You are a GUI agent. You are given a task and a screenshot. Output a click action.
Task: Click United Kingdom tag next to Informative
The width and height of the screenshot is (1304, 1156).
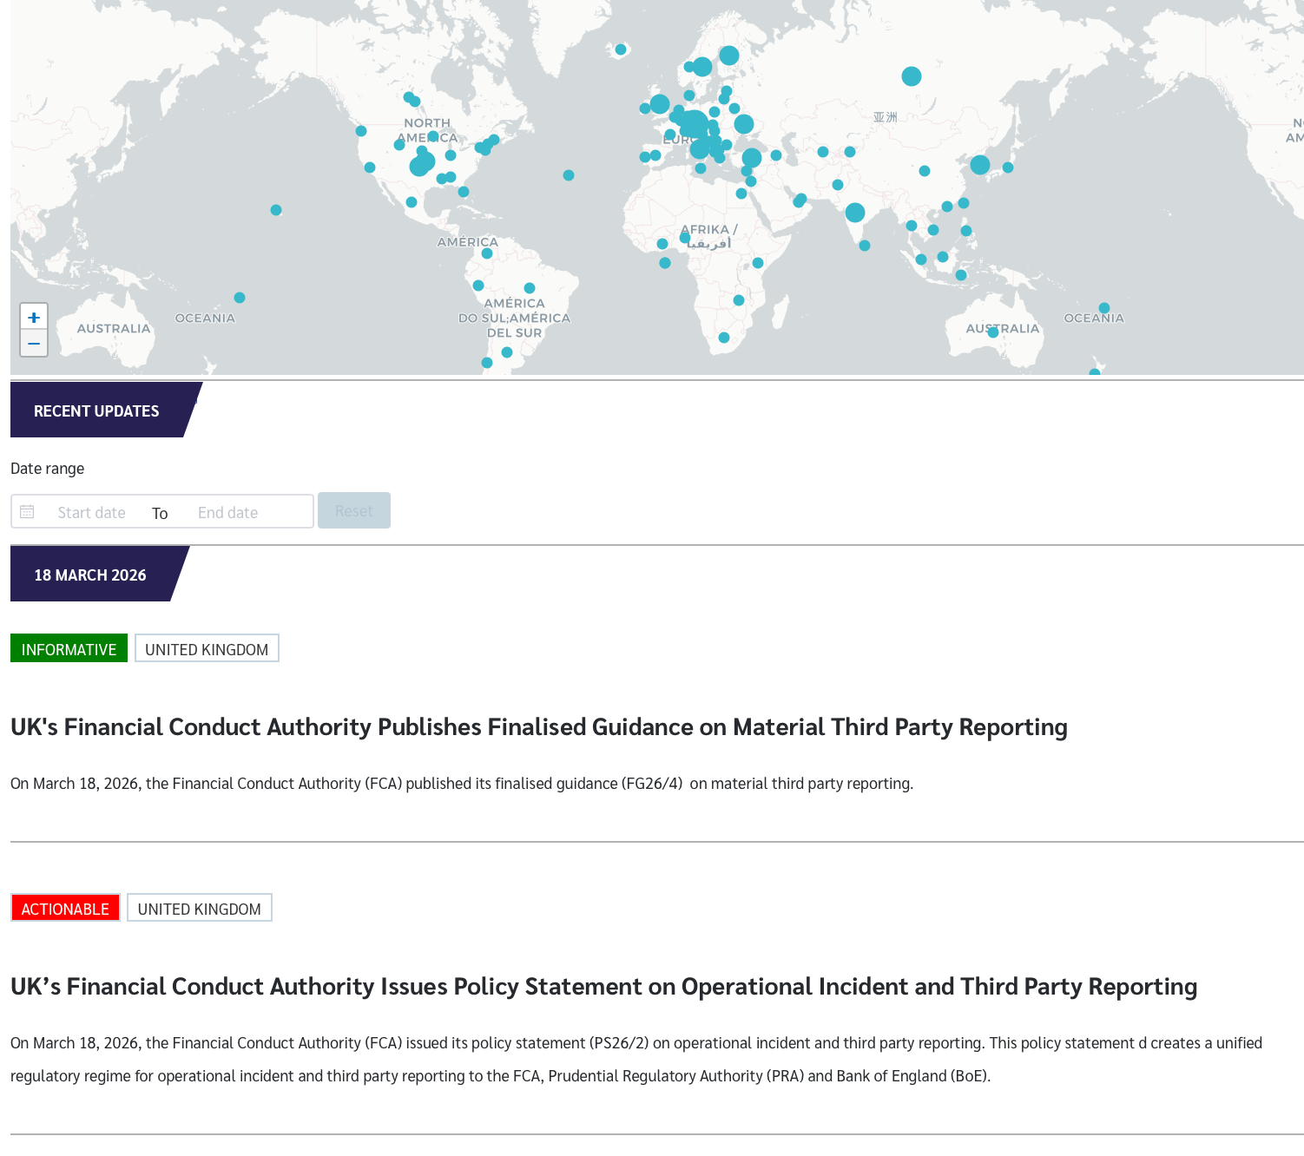point(207,648)
